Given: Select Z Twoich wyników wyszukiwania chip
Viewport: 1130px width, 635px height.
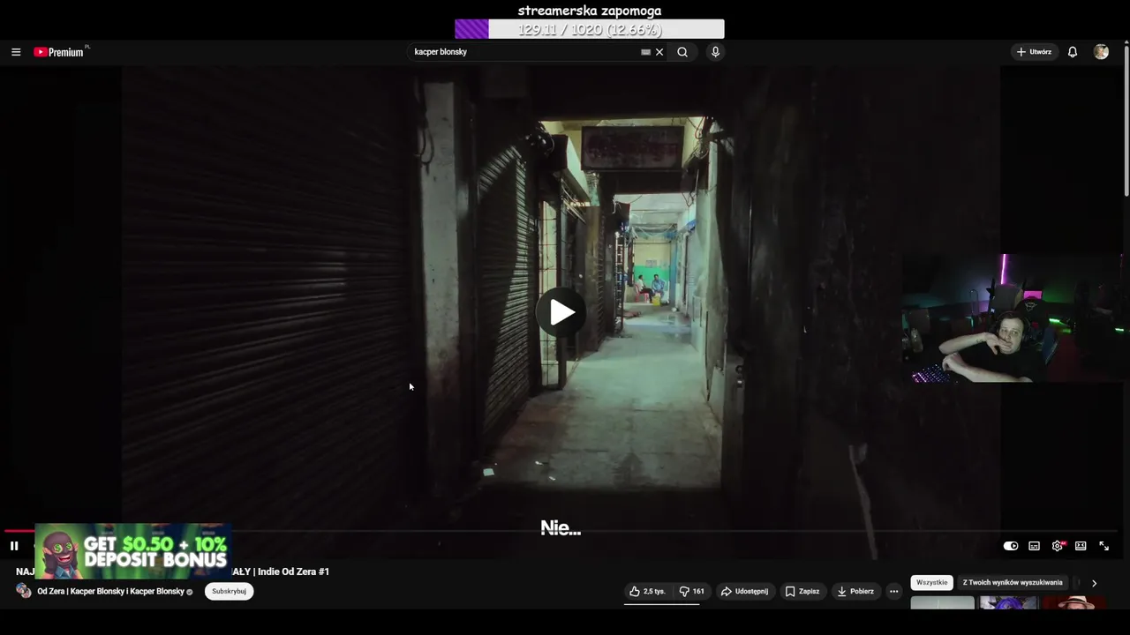Looking at the screenshot, I should coord(1013,583).
